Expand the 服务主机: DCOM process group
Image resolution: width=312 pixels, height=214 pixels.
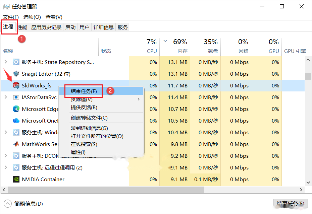[x=6, y=156]
